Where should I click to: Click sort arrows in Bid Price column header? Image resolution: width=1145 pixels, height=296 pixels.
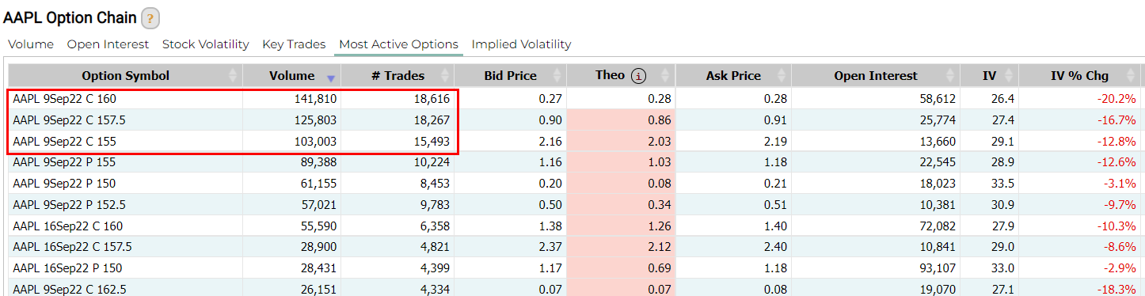(559, 76)
